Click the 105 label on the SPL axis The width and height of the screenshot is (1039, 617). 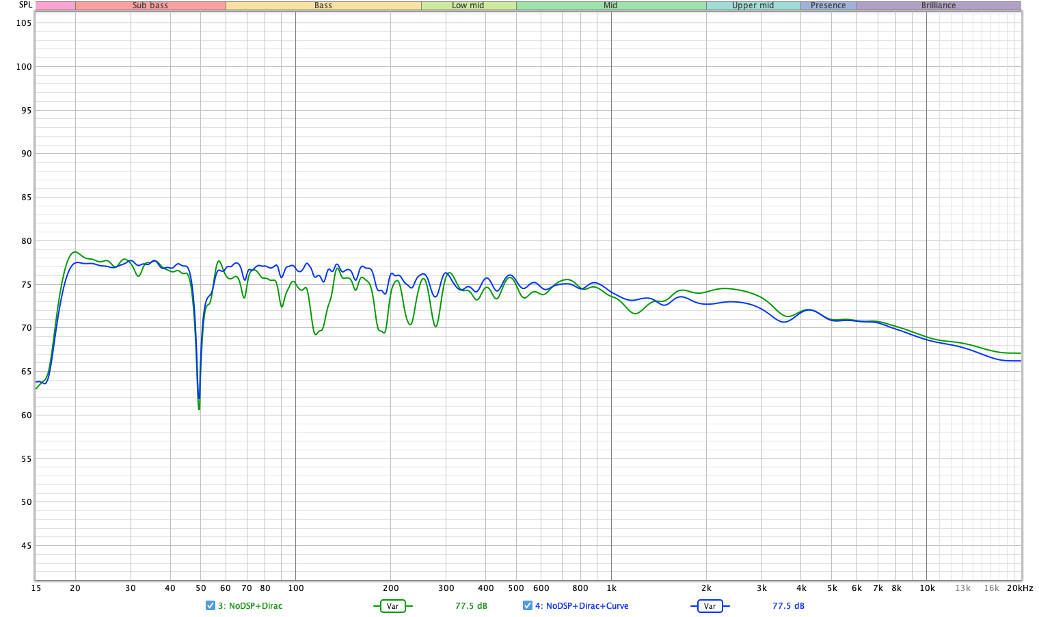[24, 23]
